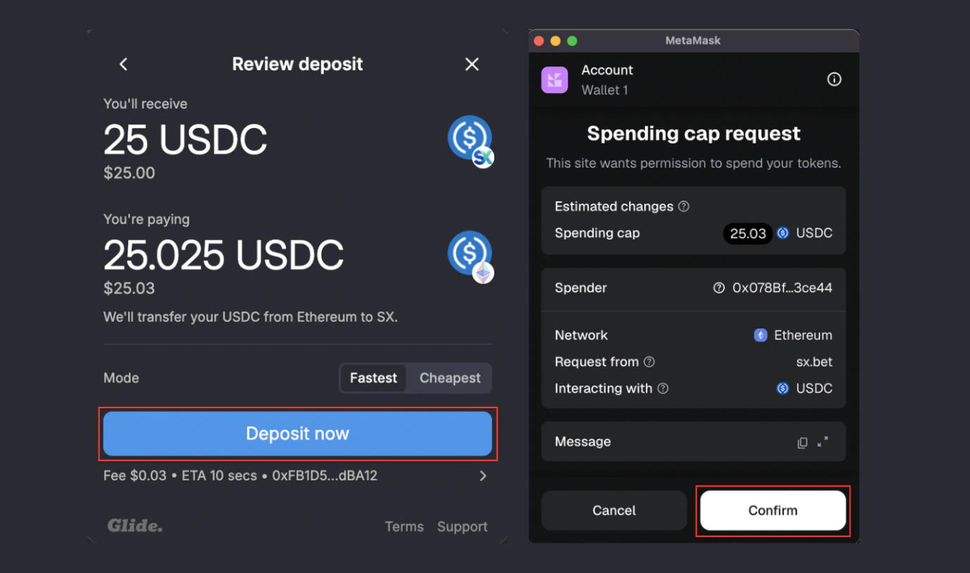Click the $25.03 paying value

[129, 288]
